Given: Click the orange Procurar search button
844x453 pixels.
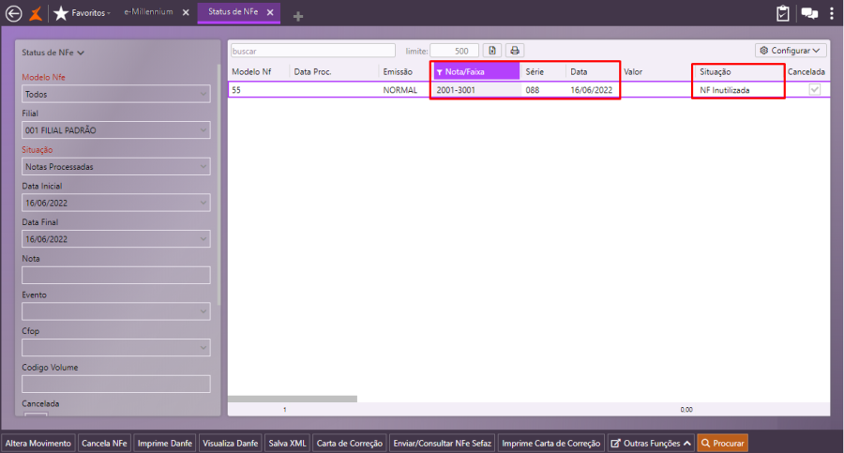Looking at the screenshot, I should (x=723, y=444).
